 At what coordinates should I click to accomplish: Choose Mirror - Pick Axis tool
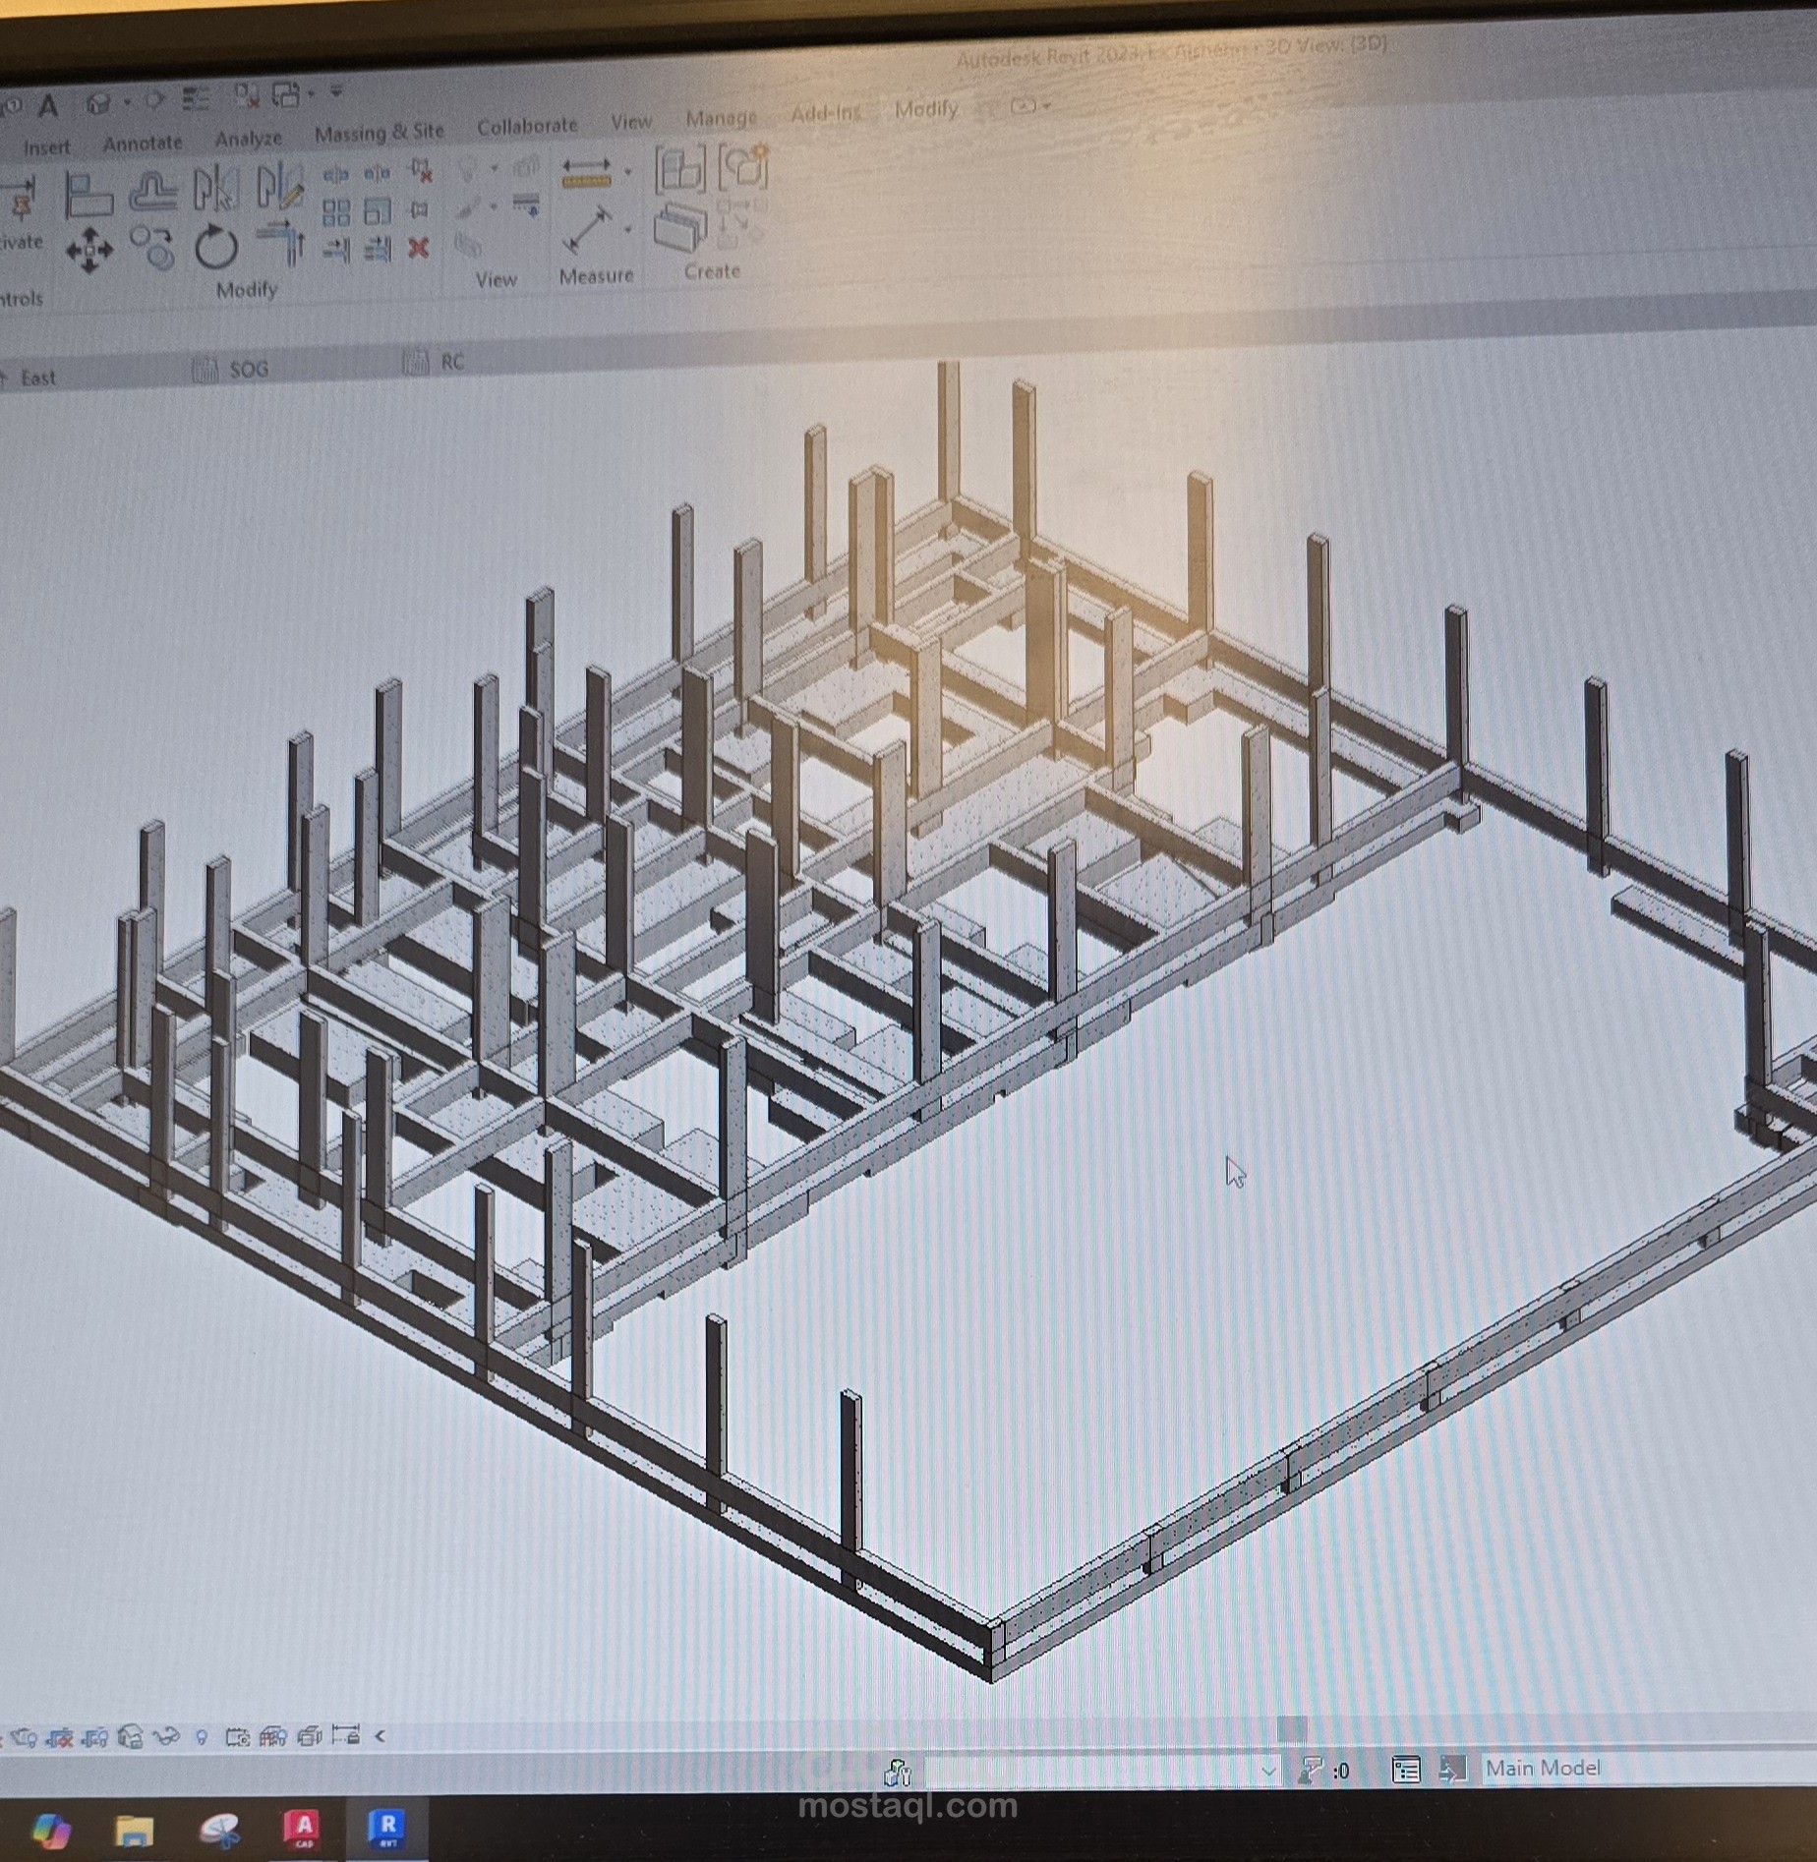[x=215, y=187]
